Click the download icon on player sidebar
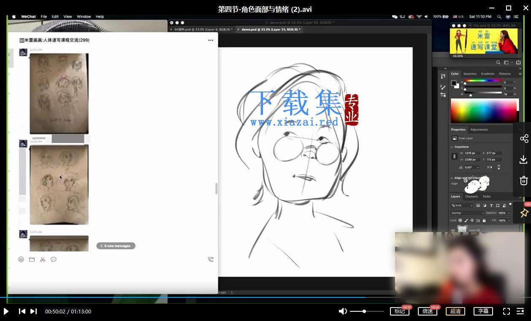 (x=524, y=159)
